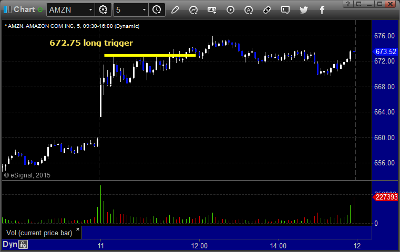Minimize the chart window
Viewport: 400px width, 252px height.
point(369,4)
